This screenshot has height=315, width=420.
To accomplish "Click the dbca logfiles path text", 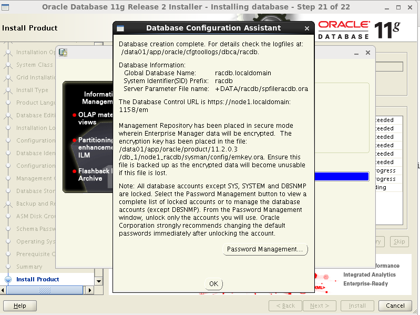I will point(190,52).
